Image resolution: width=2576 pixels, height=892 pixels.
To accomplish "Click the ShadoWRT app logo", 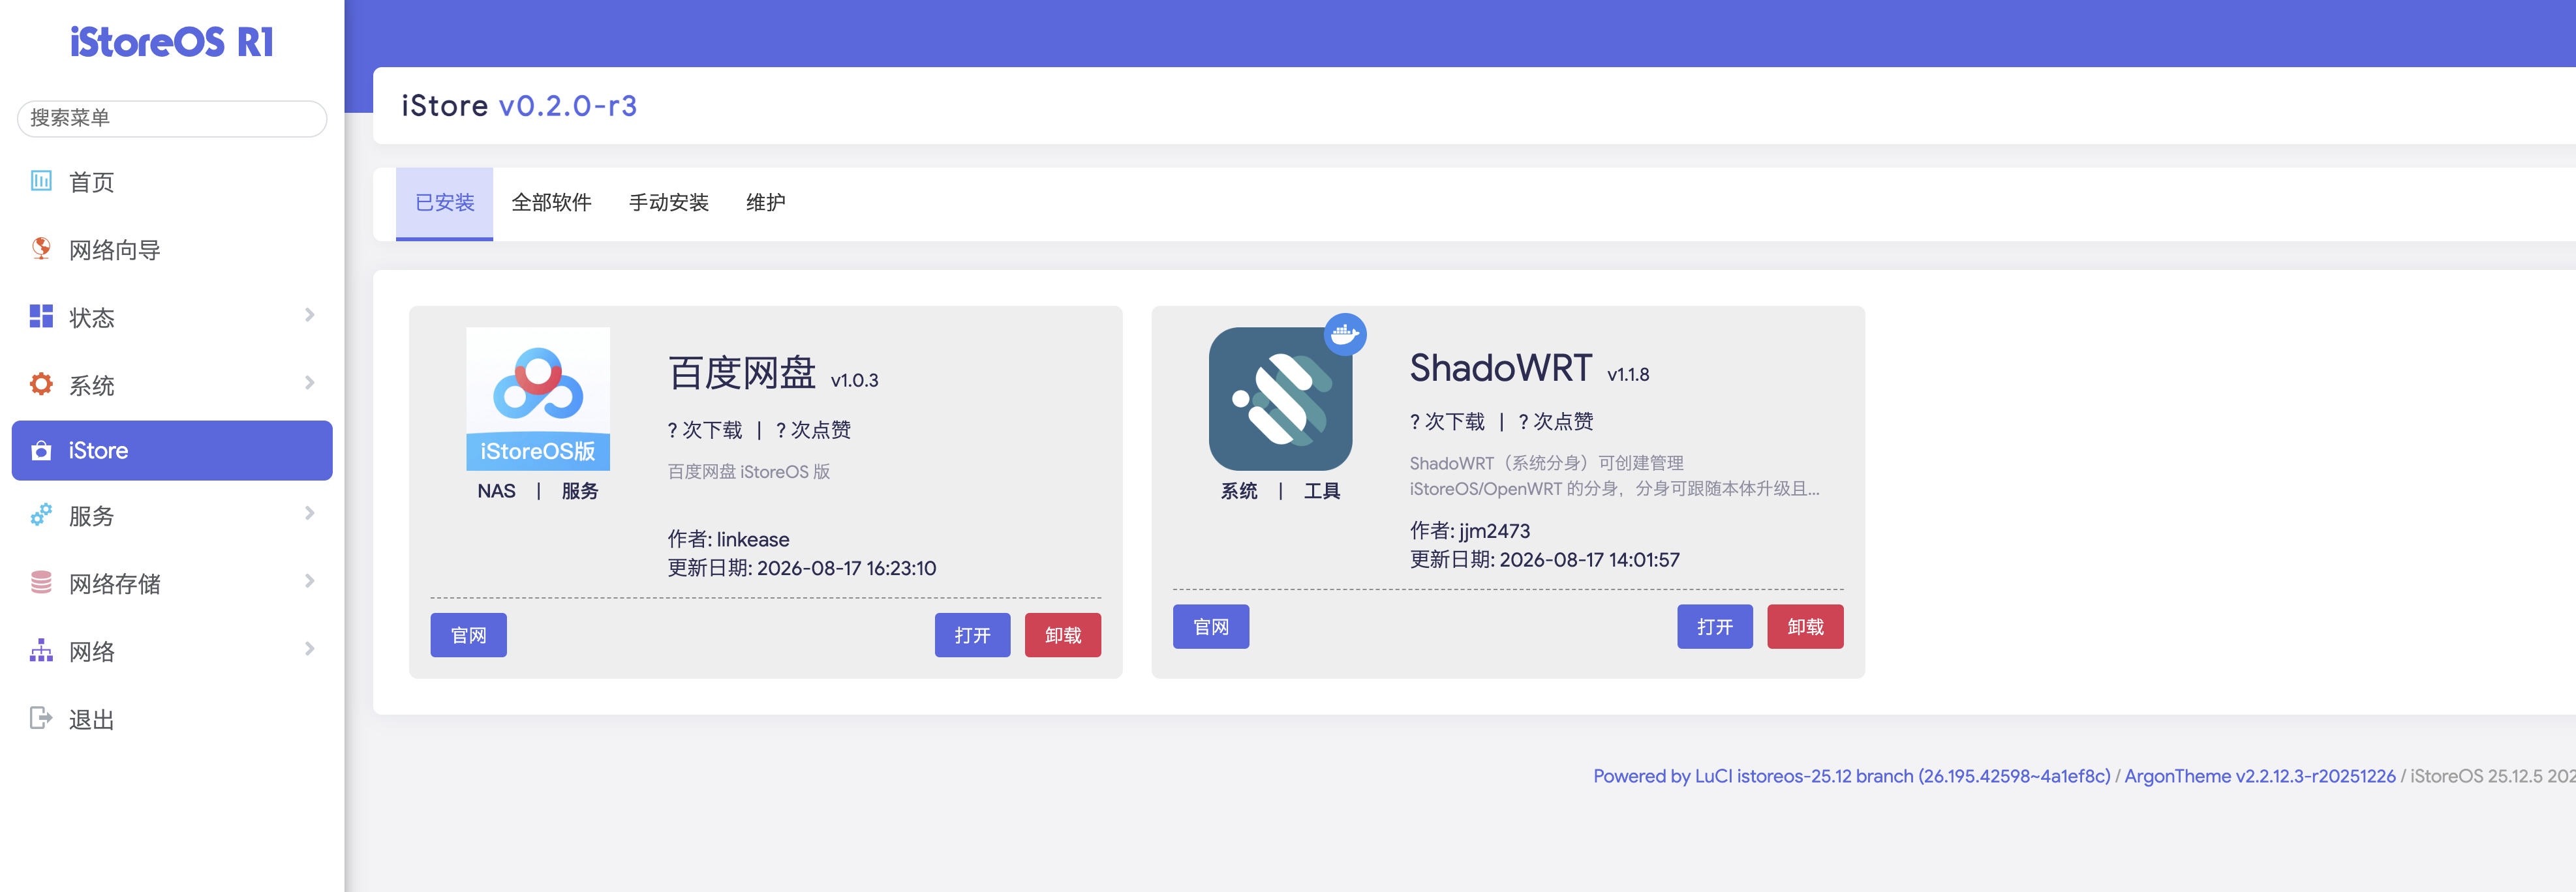I will coord(1280,398).
